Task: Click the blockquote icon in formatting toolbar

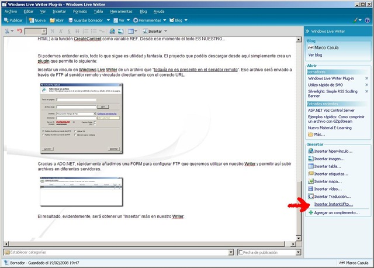Action: [102, 31]
